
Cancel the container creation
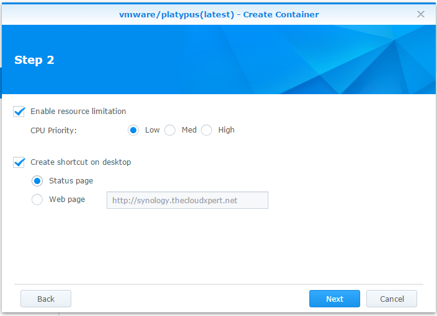392,299
